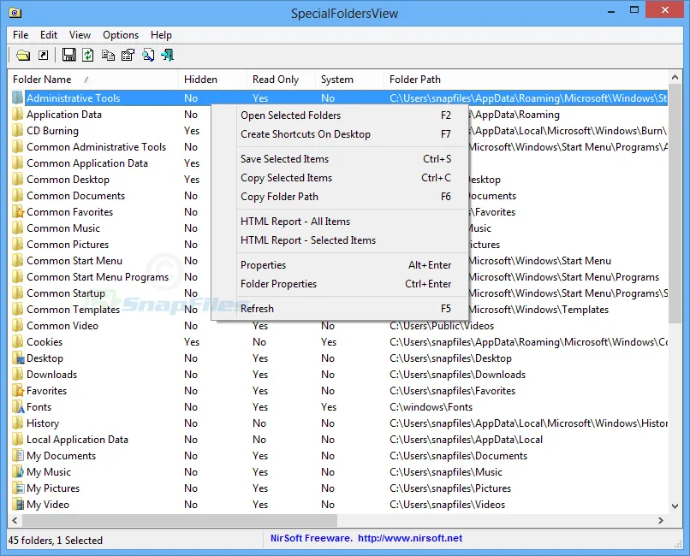Open the File menu
The height and width of the screenshot is (556, 690).
pos(21,35)
